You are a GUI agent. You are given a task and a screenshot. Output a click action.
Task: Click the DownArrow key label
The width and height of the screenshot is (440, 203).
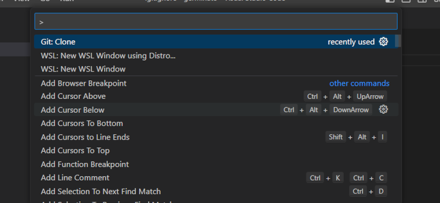[351, 110]
